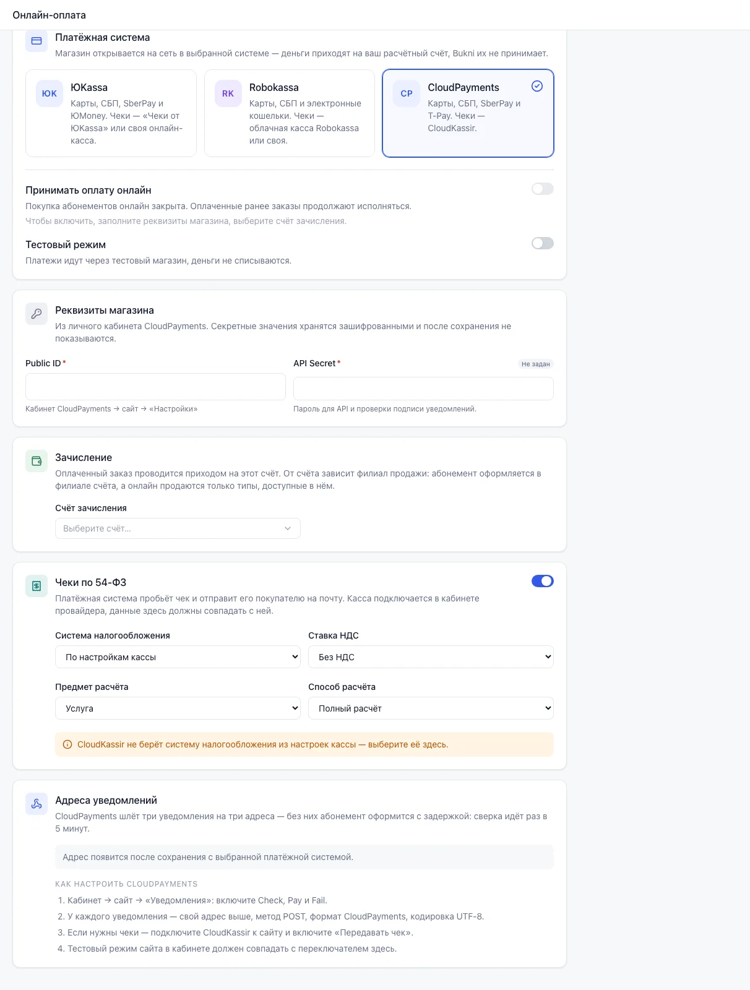
Task: Click the Принимать оплату онлайн label
Action: [88, 190]
